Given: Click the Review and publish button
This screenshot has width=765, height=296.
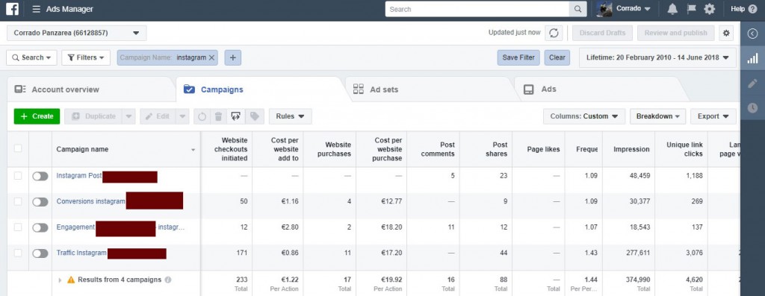Looking at the screenshot, I should coord(675,33).
